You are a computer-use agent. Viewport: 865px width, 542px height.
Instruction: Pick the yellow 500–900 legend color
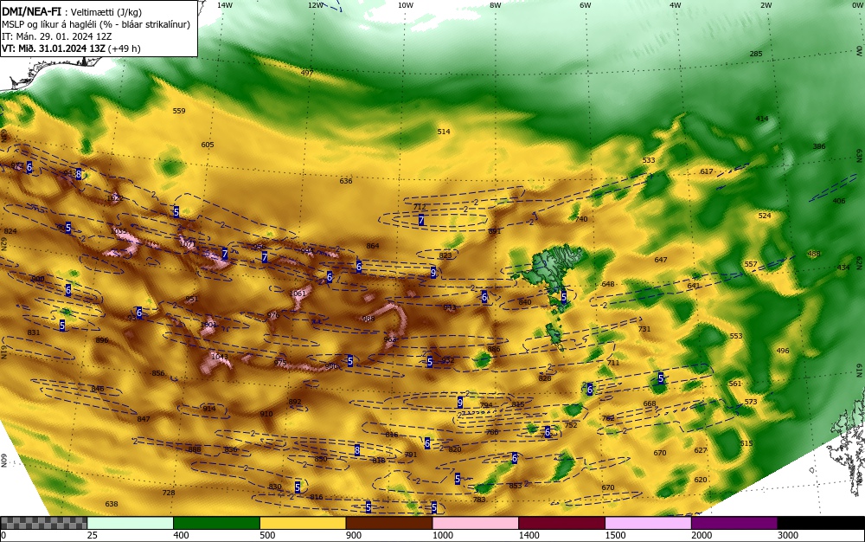coord(302,523)
